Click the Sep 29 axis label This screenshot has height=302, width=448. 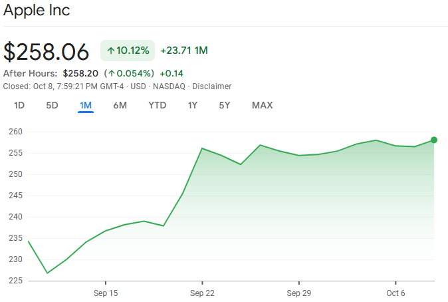coord(299,293)
